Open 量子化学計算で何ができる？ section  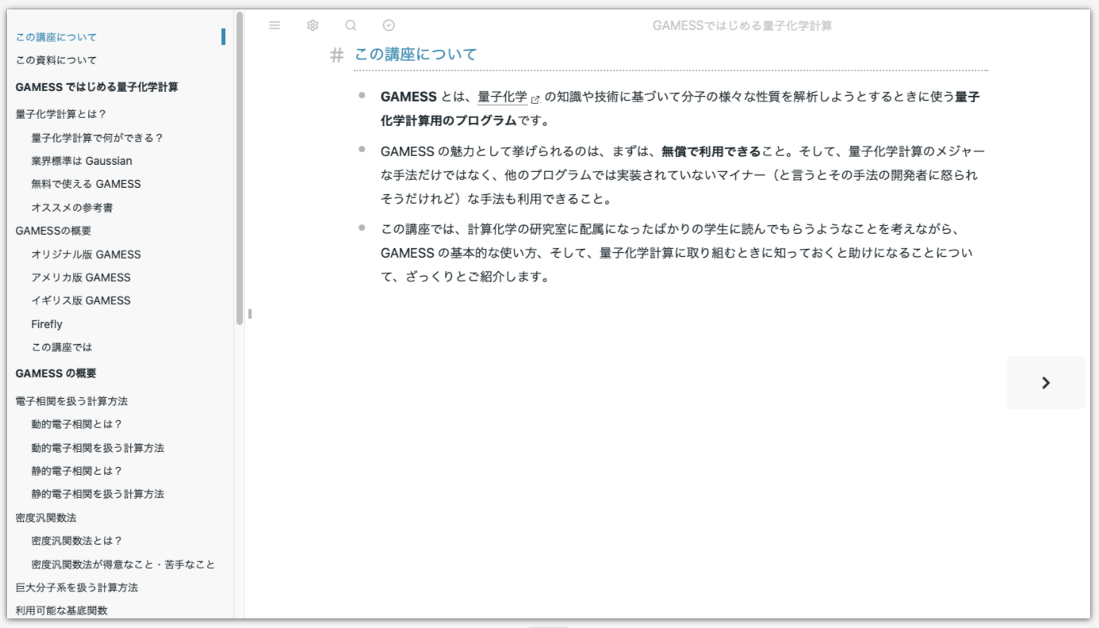[x=98, y=138]
